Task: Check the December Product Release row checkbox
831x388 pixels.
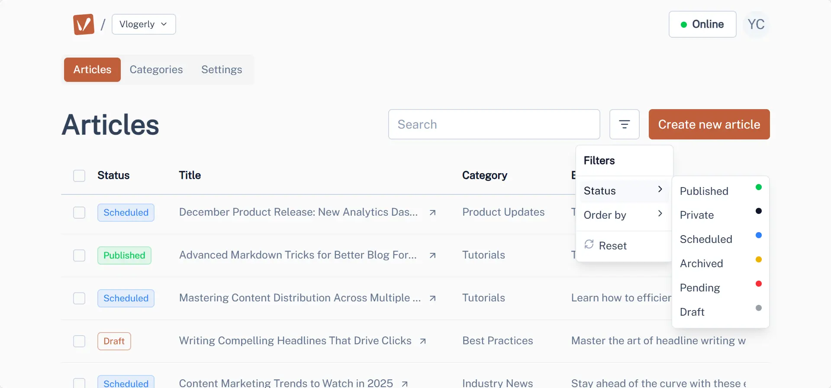Action: click(x=79, y=213)
